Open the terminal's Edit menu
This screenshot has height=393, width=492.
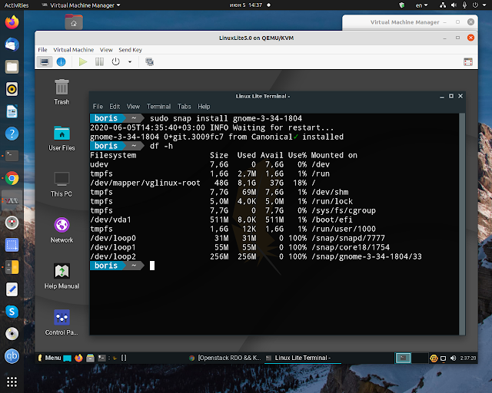tap(115, 107)
